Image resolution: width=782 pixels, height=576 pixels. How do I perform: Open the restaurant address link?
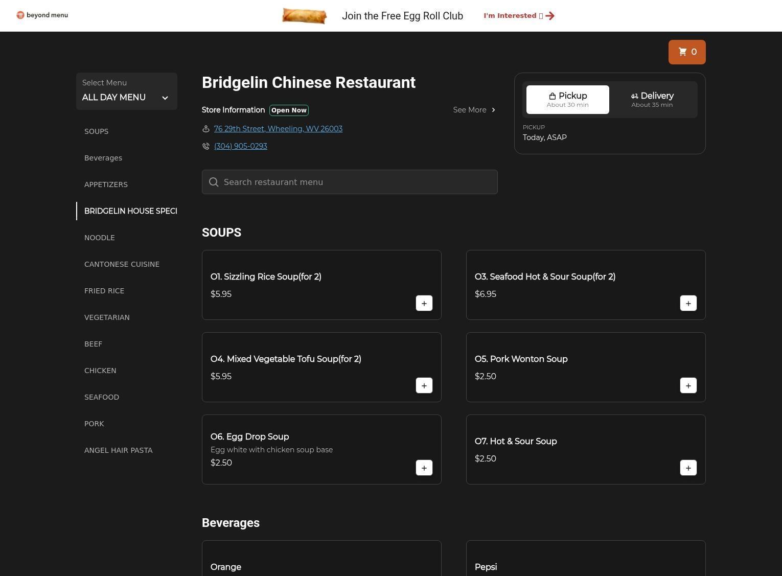[x=278, y=129]
